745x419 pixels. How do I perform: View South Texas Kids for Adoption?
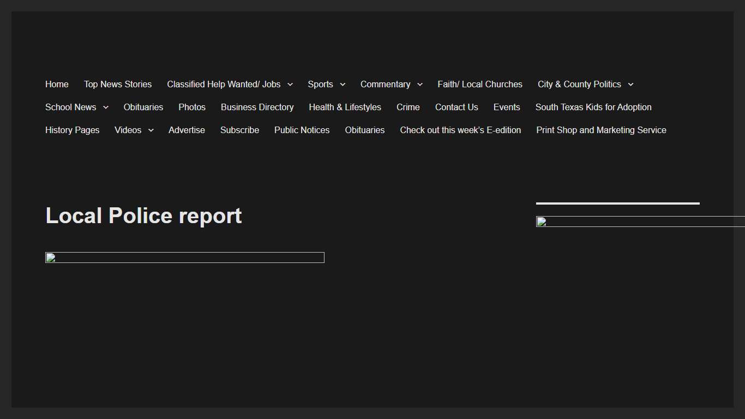593,107
